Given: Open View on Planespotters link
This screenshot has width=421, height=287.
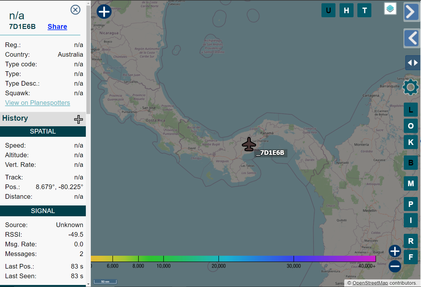Looking at the screenshot, I should 38,103.
